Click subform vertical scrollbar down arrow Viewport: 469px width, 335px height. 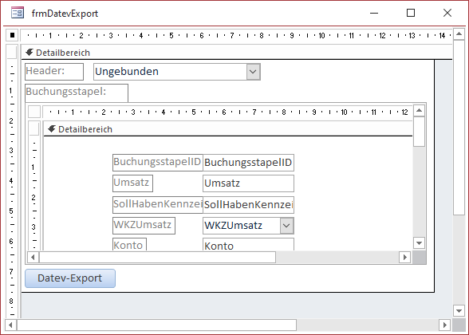pyautogui.click(x=419, y=242)
